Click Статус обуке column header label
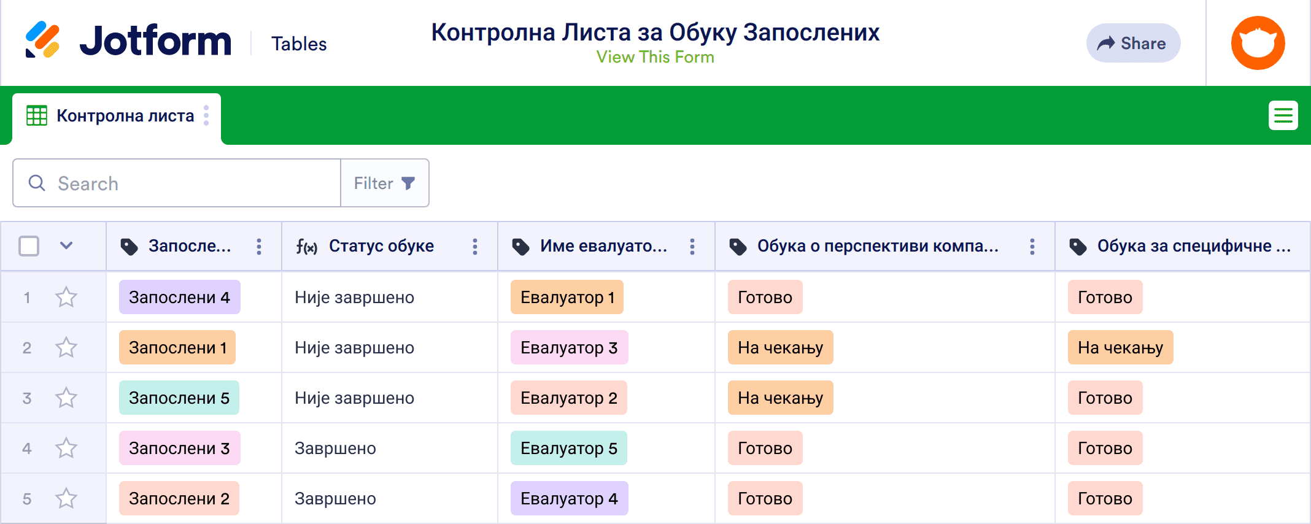The image size is (1311, 524). 381,246
